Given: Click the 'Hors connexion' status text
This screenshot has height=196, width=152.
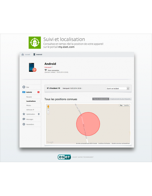Looking at the screenshot, I should pos(53,70).
